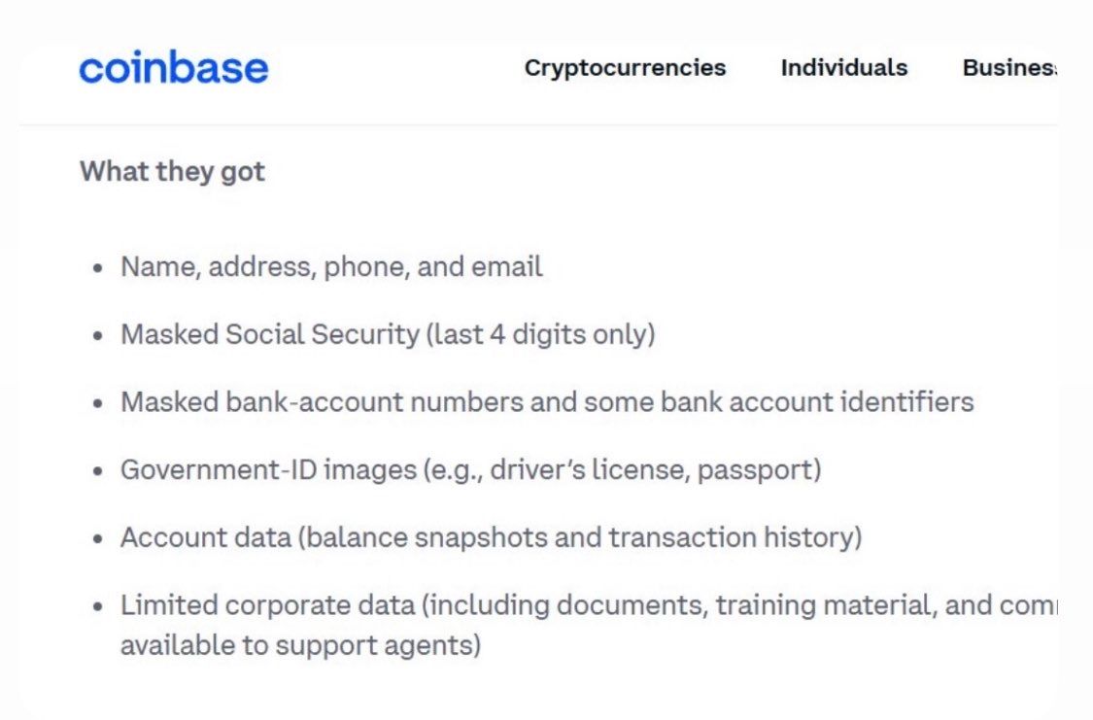Click the bullet beside "Name, address, phone"
The width and height of the screenshot is (1093, 720).
(x=97, y=268)
